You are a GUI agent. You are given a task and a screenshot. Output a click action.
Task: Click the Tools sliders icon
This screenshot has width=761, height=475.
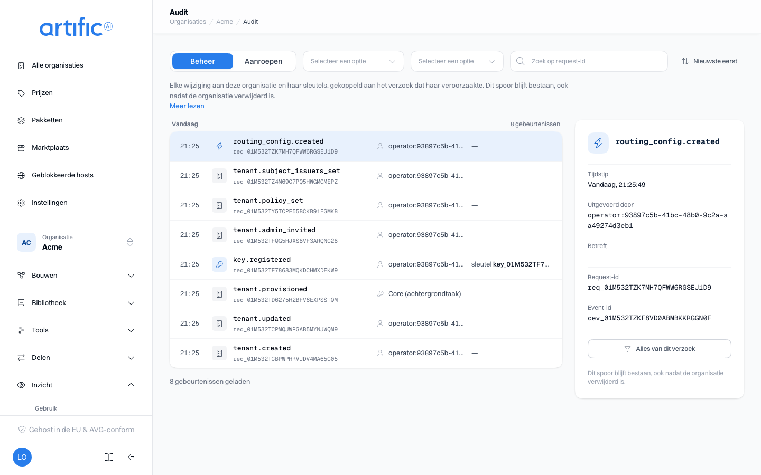[x=21, y=330]
